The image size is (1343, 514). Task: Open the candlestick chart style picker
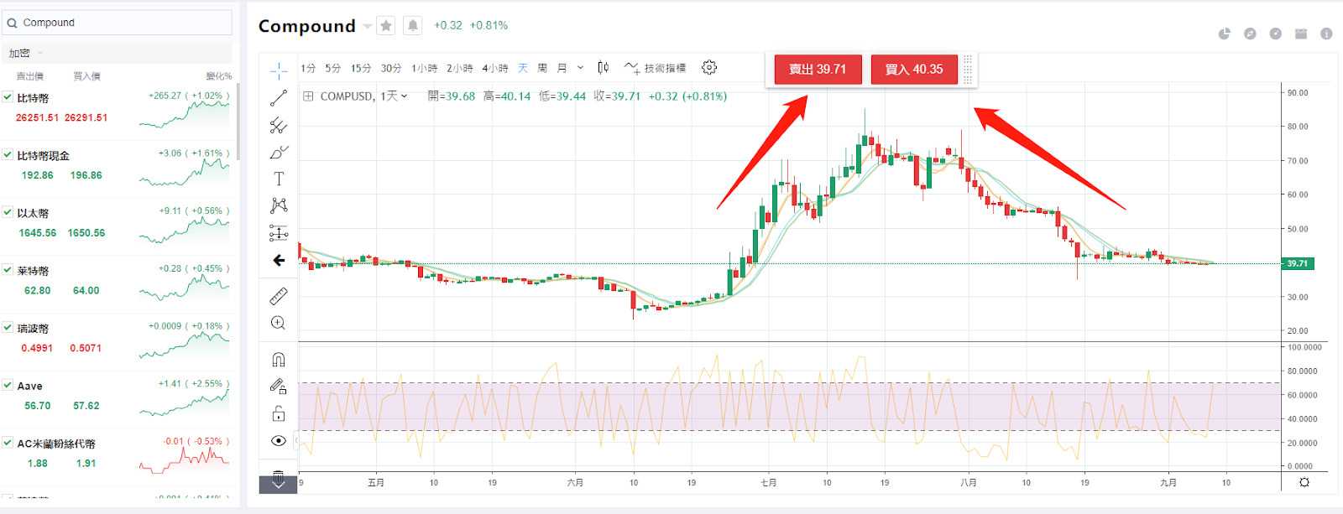(603, 68)
